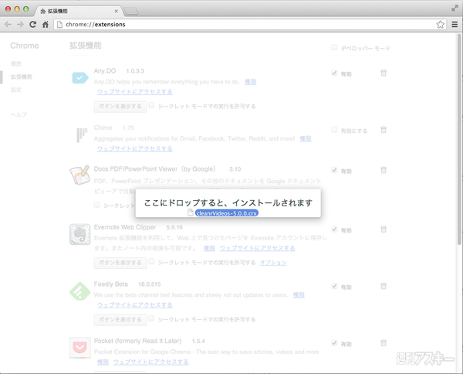This screenshot has width=463, height=374.
Task: Open Evernote オプション link
Action: [273, 263]
